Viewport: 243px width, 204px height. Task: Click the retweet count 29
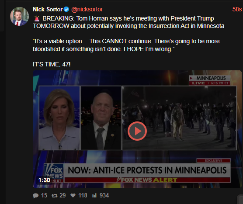click(62, 195)
